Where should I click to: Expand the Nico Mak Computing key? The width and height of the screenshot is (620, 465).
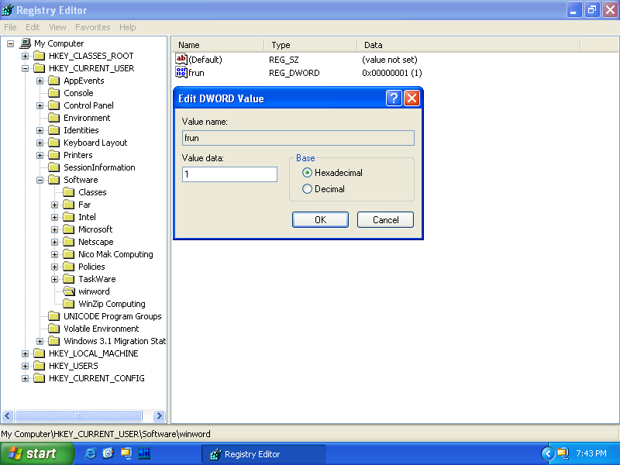54,255
